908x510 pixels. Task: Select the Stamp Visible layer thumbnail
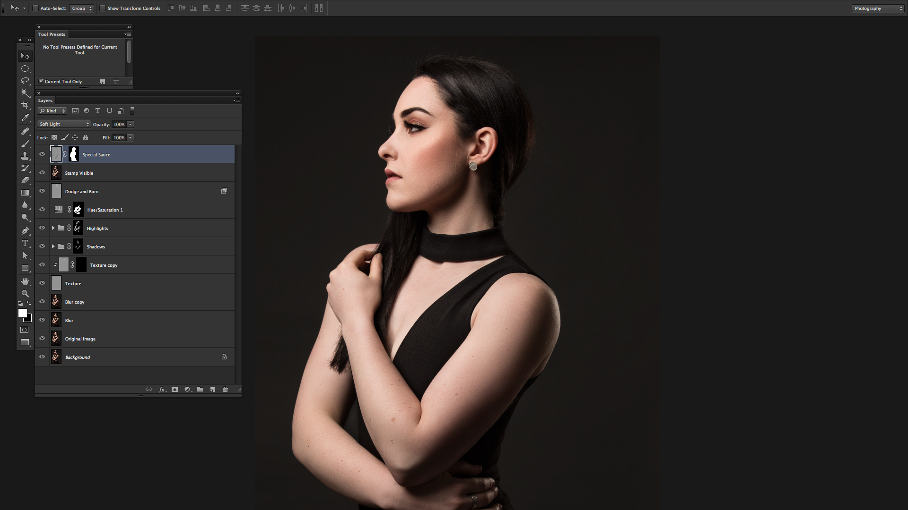[56, 172]
